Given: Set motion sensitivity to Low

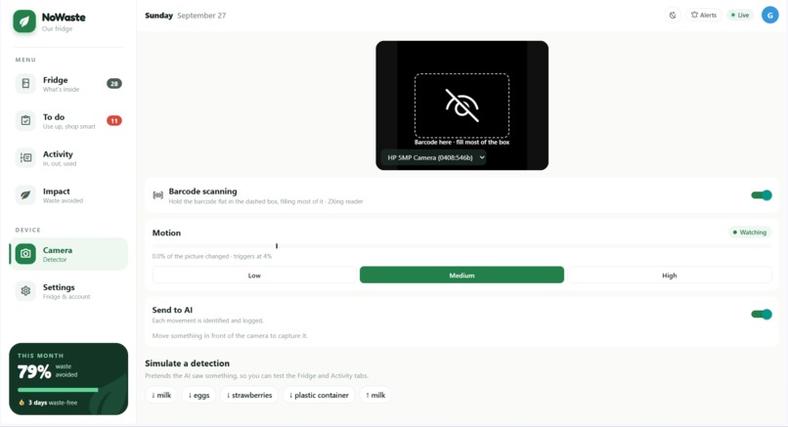Looking at the screenshot, I should point(254,276).
